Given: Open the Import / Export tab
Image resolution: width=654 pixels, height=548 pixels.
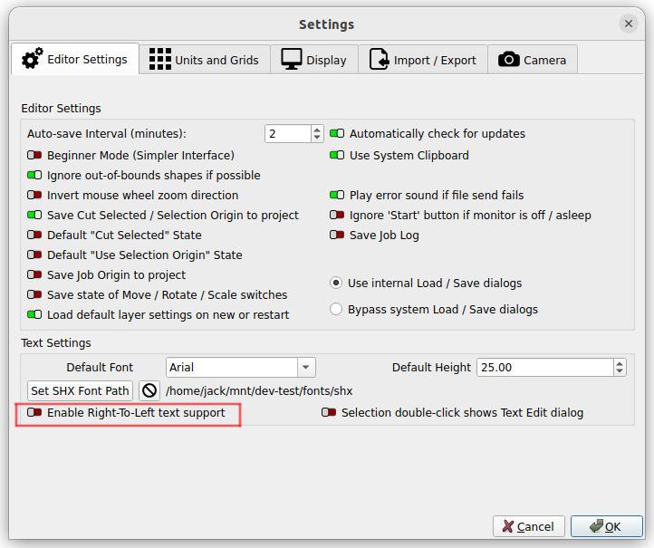Looking at the screenshot, I should click(x=422, y=60).
